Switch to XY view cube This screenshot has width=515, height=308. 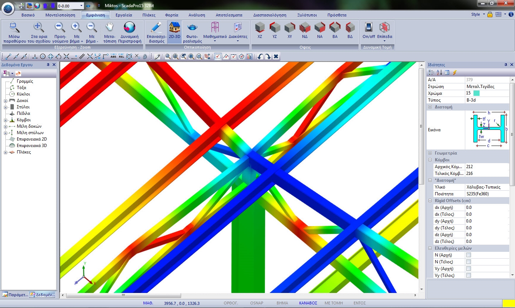click(290, 27)
